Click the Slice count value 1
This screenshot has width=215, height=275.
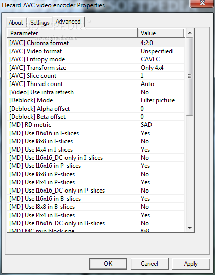(142, 76)
